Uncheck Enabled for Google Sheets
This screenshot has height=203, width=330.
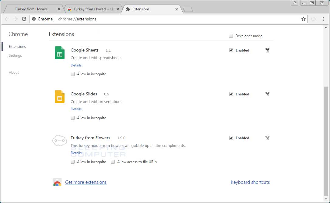pyautogui.click(x=231, y=50)
